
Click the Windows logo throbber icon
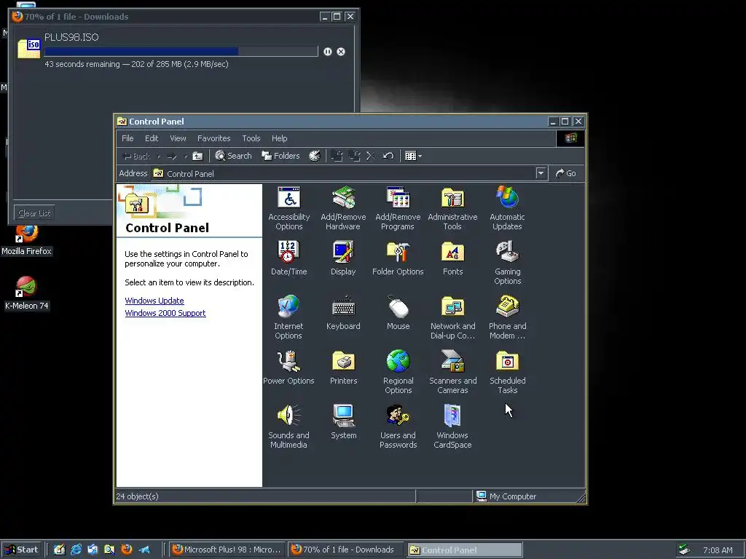[570, 138]
